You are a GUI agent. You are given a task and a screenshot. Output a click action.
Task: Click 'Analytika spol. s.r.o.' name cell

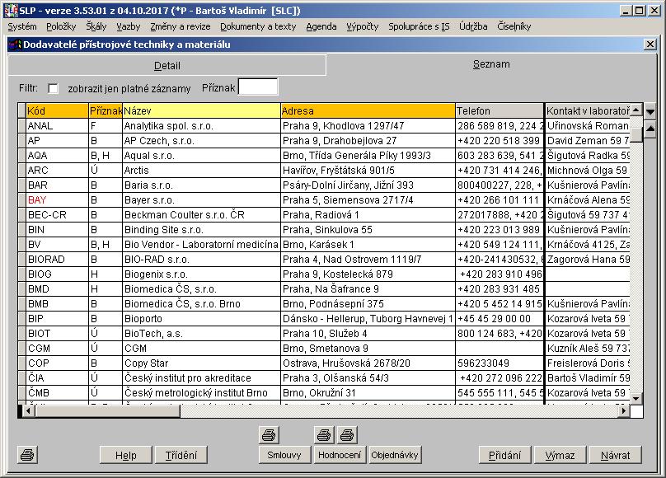coord(201,125)
